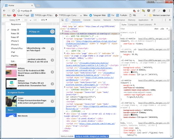Screen dimensions: 174x139
Task: Open arrow button beside Konsumtrendumfrage article
Action: pyautogui.click(x=52, y=101)
